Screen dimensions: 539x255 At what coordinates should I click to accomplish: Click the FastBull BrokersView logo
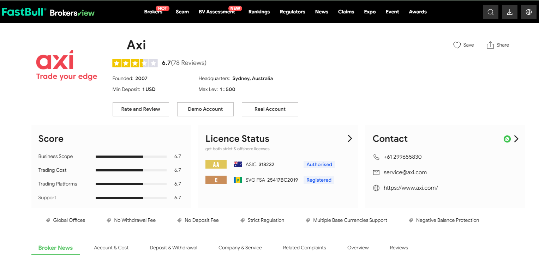pos(48,12)
